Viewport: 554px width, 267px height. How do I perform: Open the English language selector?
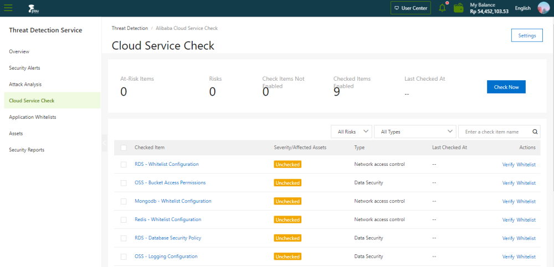point(522,8)
